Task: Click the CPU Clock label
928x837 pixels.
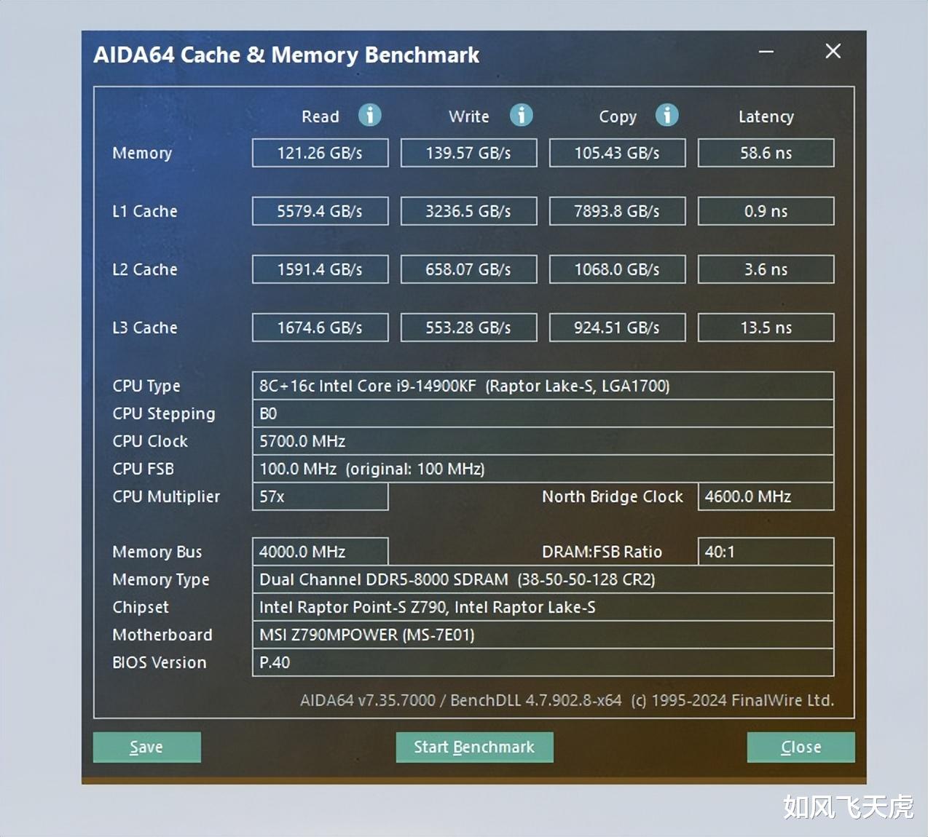Action: coord(150,441)
